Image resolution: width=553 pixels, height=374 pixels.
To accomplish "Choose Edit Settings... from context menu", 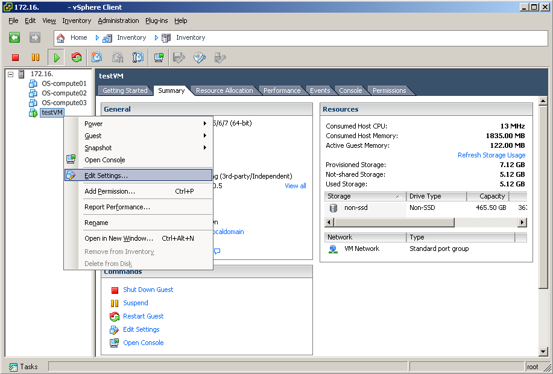I will point(139,176).
